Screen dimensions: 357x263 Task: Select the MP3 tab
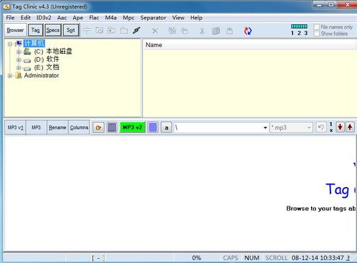36,127
